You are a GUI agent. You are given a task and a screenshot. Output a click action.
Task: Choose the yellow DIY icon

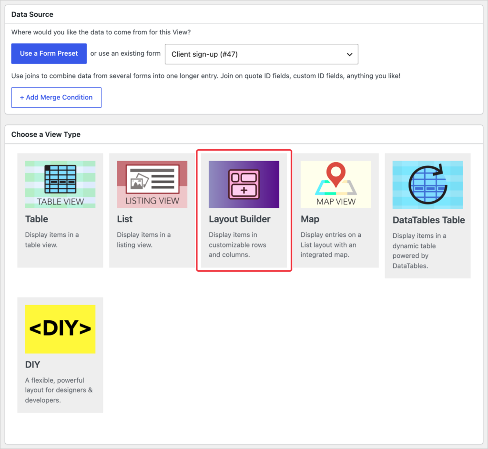click(x=61, y=329)
